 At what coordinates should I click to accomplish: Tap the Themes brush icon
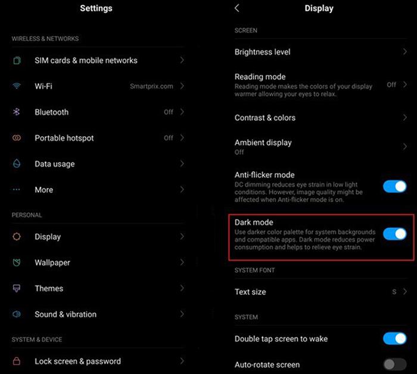click(17, 288)
